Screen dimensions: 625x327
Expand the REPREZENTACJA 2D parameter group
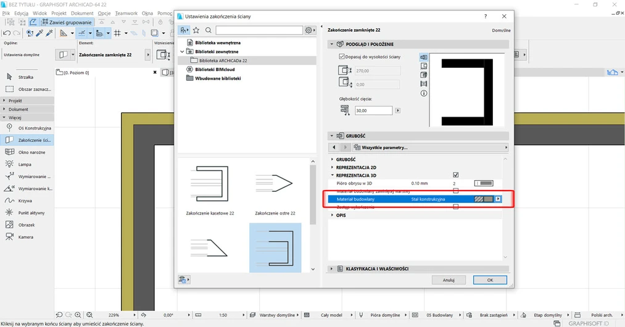click(333, 167)
